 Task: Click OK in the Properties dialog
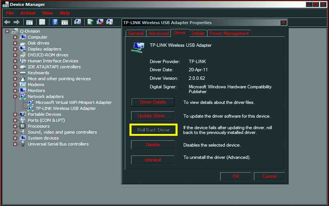click(x=236, y=176)
